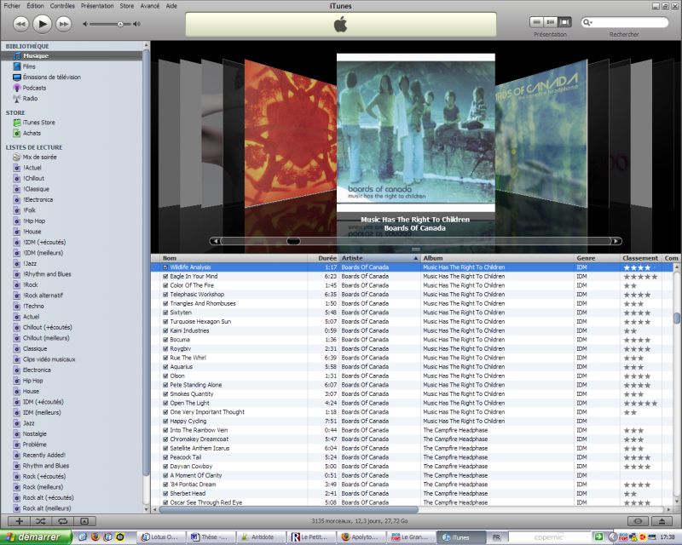682x545 pixels.
Task: Toggle shuffle at the bottom left
Action: [x=40, y=520]
